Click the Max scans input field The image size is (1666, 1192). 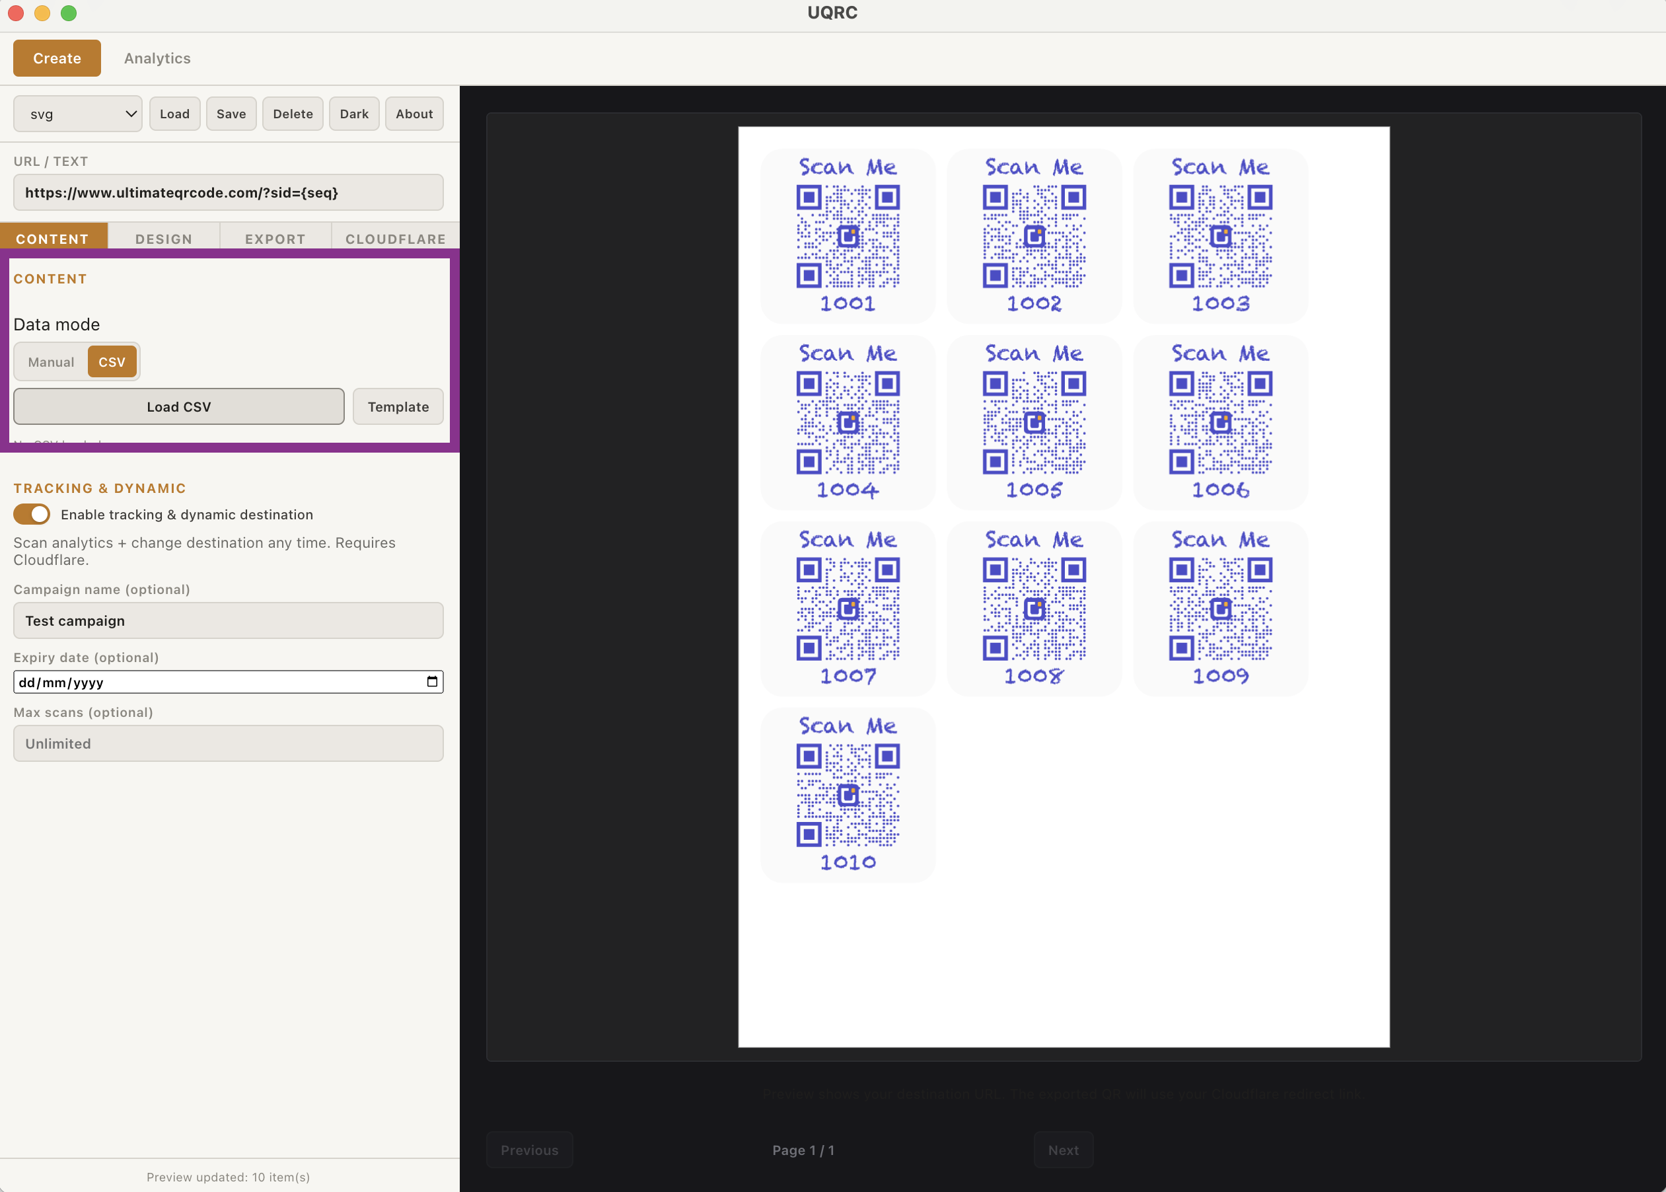pyautogui.click(x=228, y=743)
